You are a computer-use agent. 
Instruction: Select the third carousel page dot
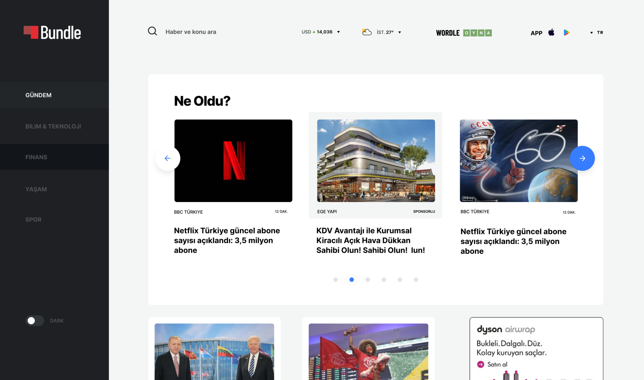tap(368, 280)
